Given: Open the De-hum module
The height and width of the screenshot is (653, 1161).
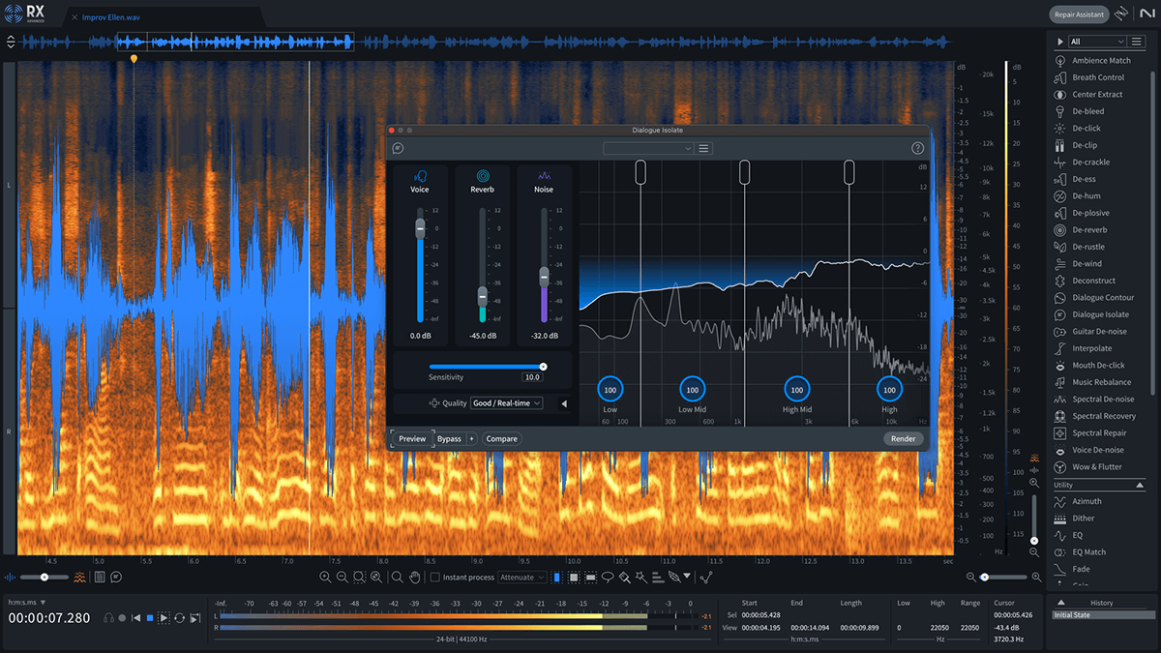Looking at the screenshot, I should (x=1077, y=196).
